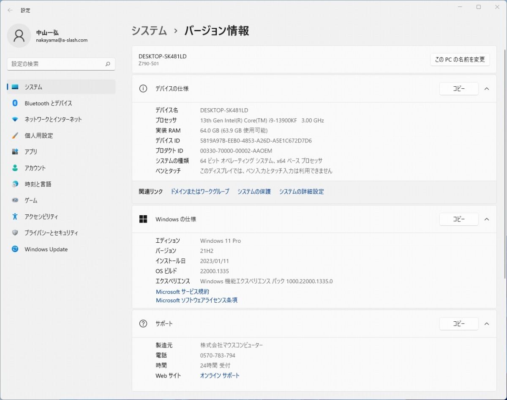
Task: Open システムの保護 link
Action: (254, 192)
